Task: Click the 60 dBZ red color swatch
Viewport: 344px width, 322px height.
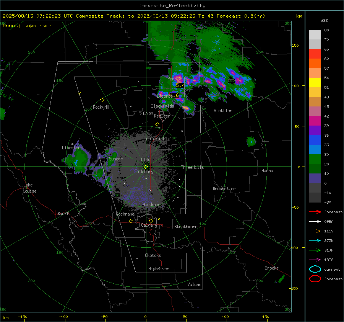Action: tap(315, 54)
